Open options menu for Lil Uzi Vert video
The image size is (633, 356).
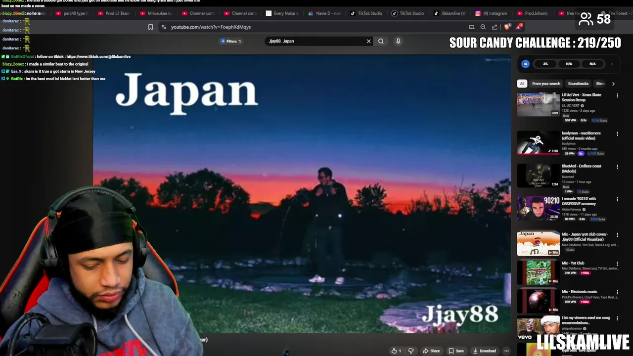617,95
